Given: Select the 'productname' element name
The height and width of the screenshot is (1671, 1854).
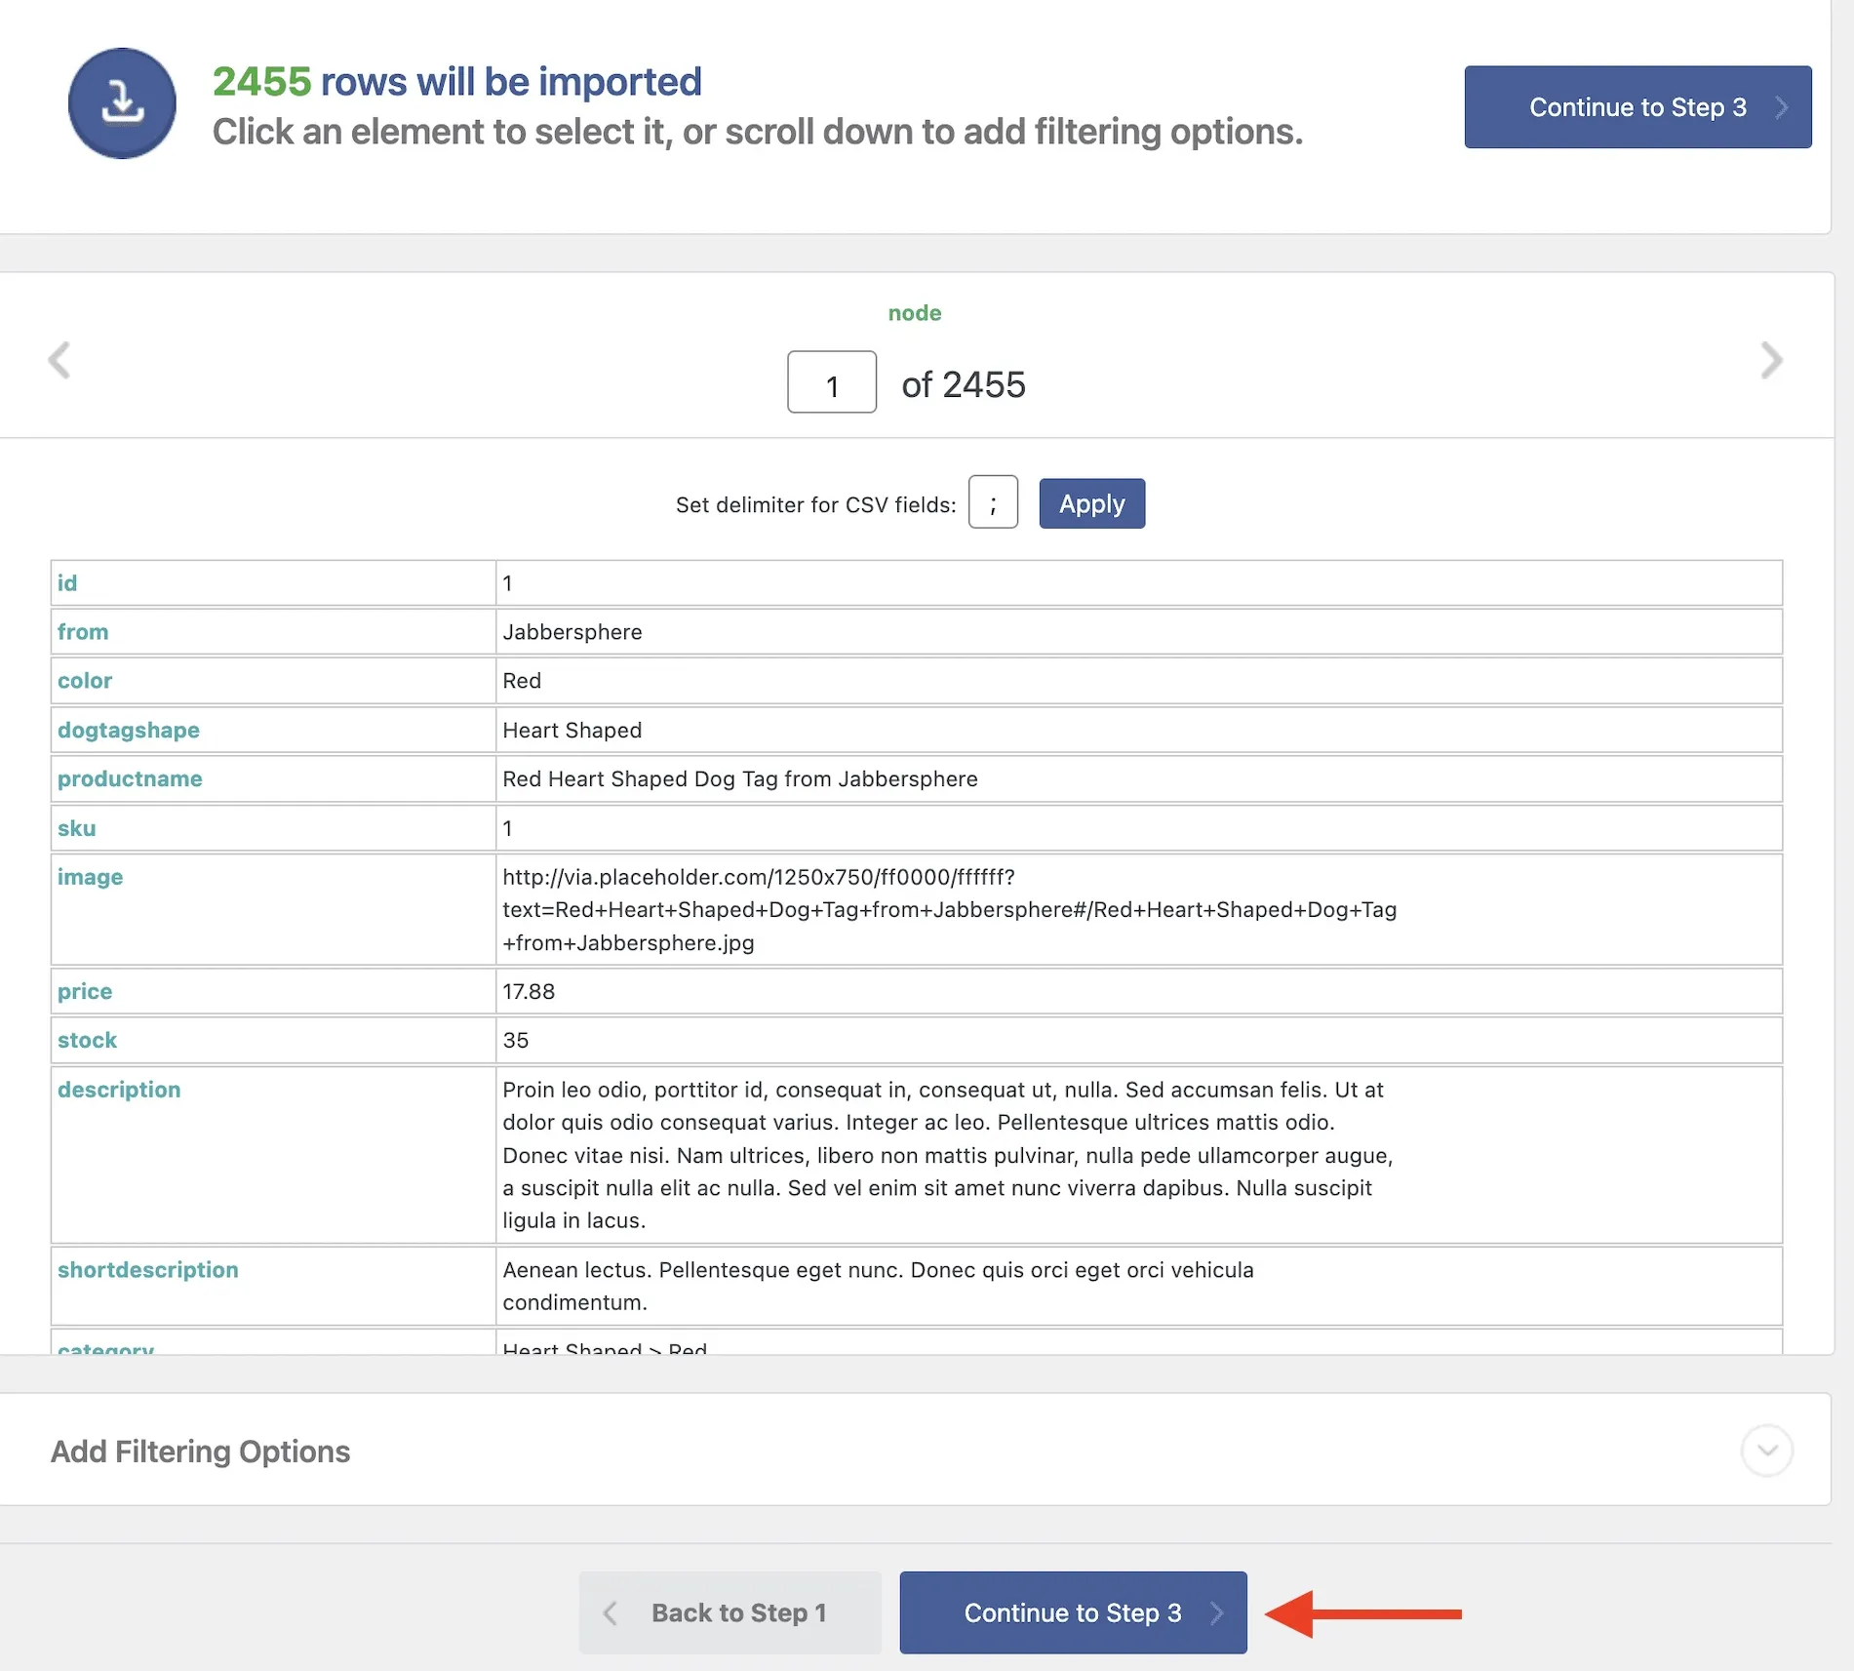Looking at the screenshot, I should (130, 779).
